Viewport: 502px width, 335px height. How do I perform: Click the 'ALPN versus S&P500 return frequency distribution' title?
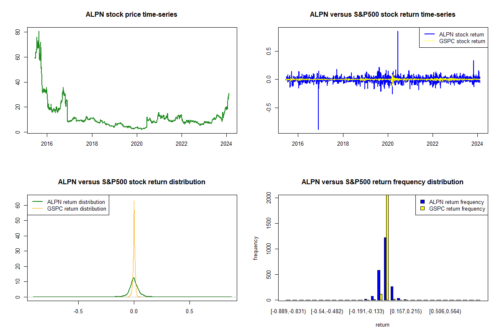pyautogui.click(x=382, y=182)
